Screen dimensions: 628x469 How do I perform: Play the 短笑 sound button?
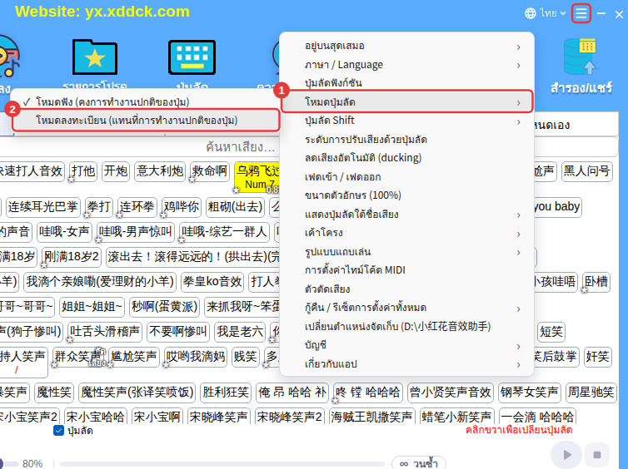tap(551, 332)
